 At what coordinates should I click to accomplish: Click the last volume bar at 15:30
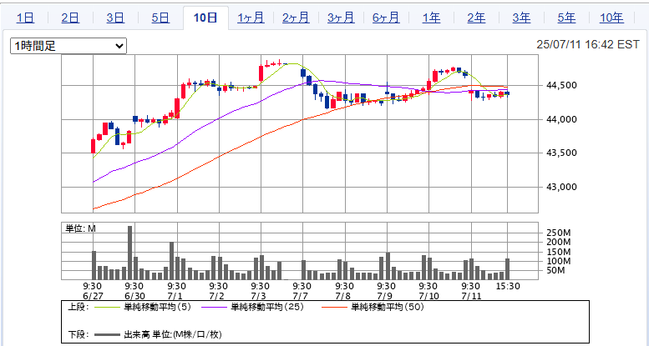[x=508, y=269]
